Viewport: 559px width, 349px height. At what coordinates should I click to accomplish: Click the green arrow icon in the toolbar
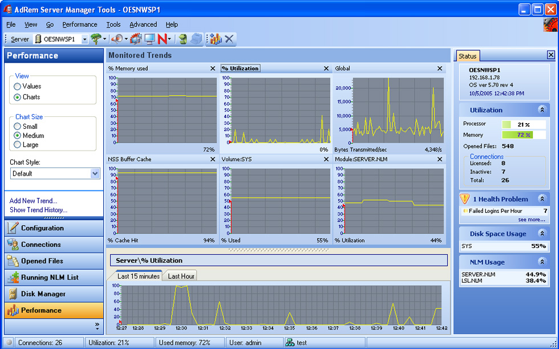(x=183, y=39)
